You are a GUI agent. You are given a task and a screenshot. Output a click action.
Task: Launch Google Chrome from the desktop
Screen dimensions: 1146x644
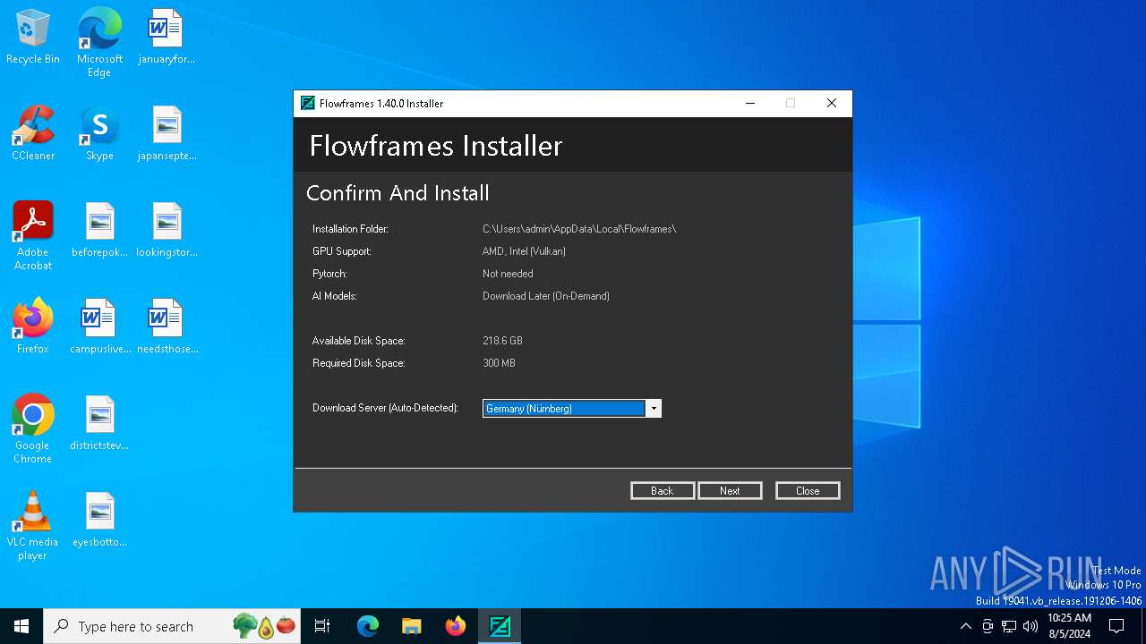pyautogui.click(x=33, y=429)
